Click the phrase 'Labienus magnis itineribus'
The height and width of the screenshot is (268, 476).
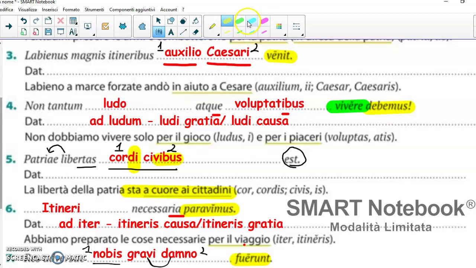point(89,56)
